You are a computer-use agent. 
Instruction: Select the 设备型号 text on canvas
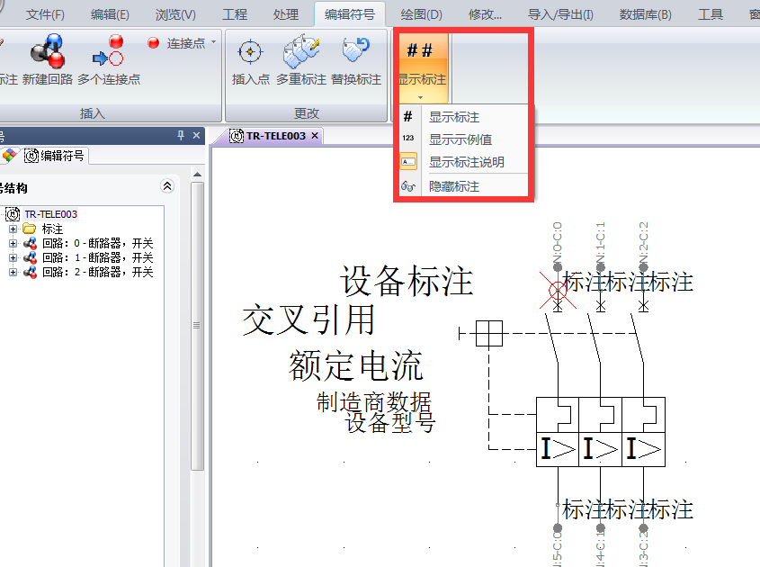[390, 422]
